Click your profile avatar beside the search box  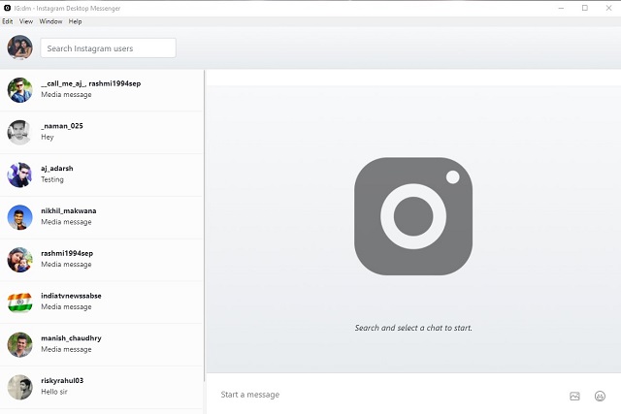pos(19,48)
